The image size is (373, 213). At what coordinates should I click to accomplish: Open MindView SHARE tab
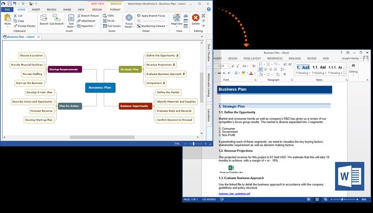pyautogui.click(x=67, y=10)
